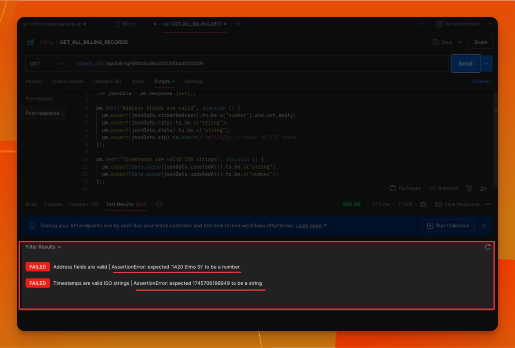Image resolution: width=515 pixels, height=348 pixels.
Task: Click the Run Collection play icon
Action: pos(430,225)
